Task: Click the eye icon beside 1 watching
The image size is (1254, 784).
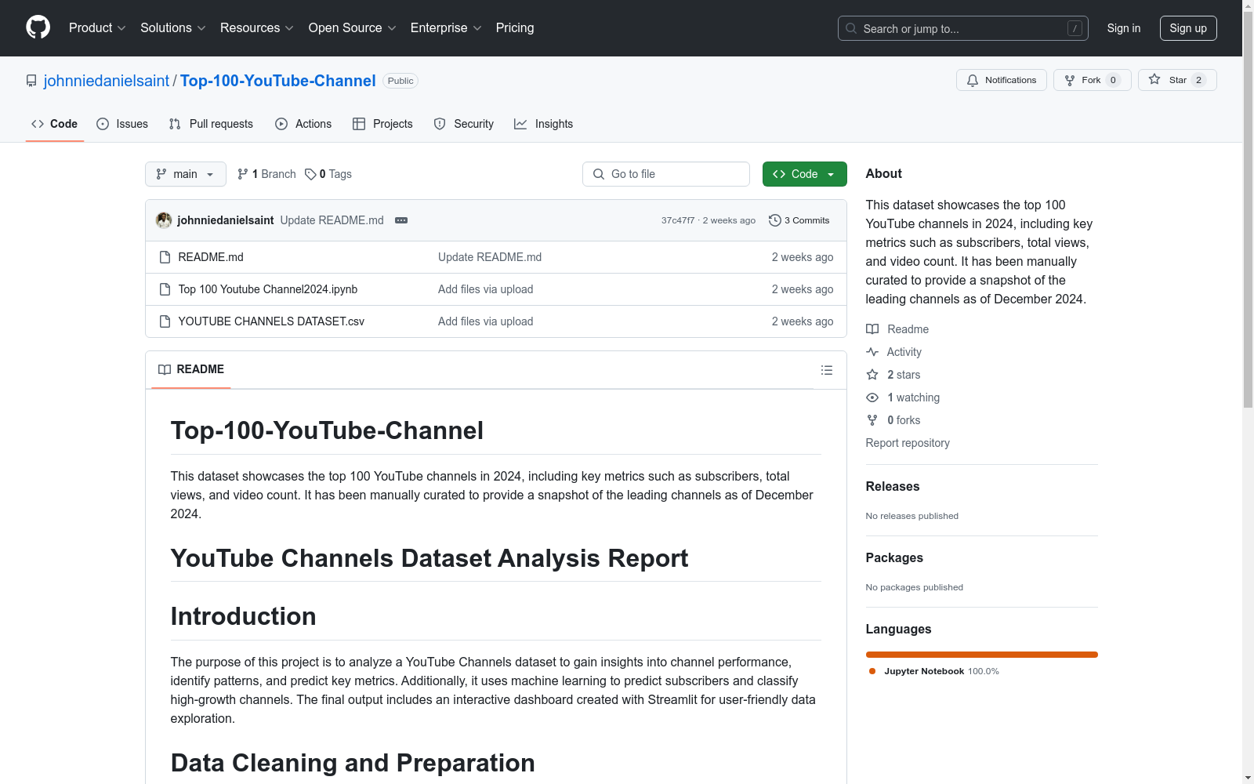Action: pyautogui.click(x=872, y=397)
